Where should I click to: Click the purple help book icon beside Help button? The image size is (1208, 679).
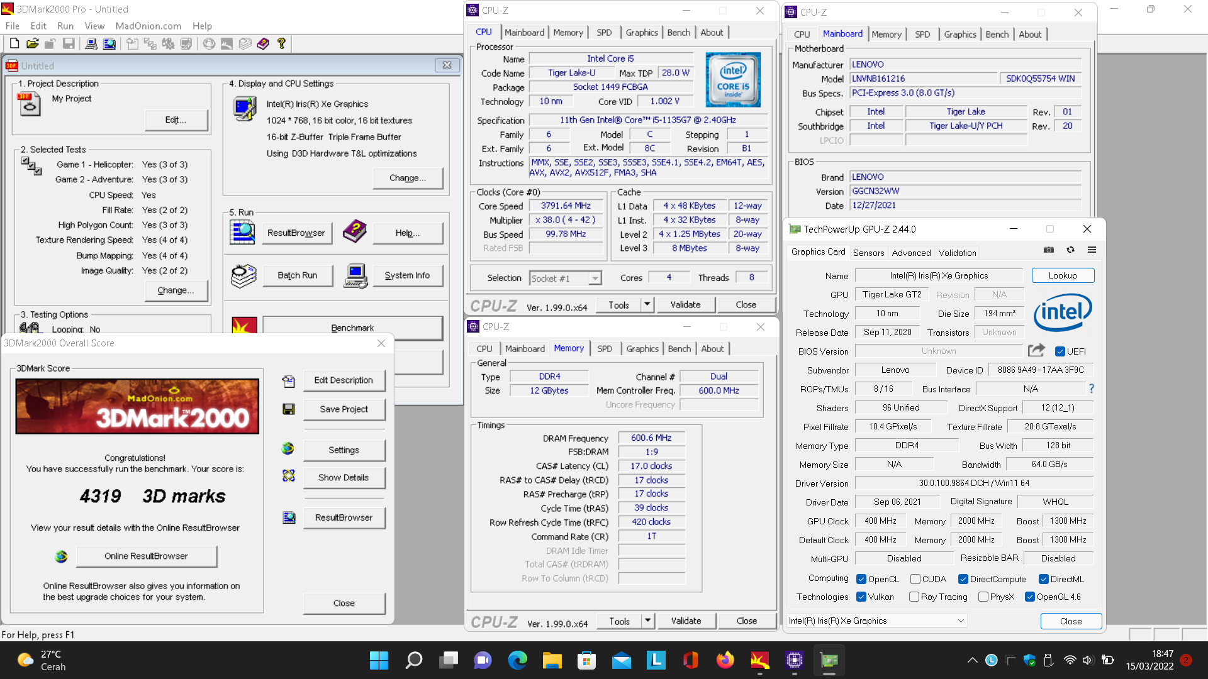coord(354,231)
